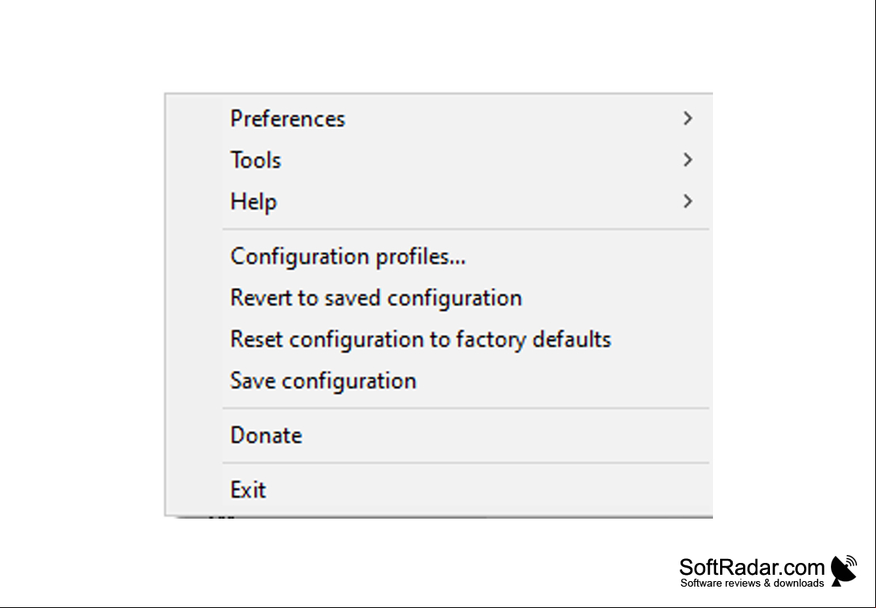Choose Exit to quit the application
This screenshot has width=876, height=608.
(438, 489)
